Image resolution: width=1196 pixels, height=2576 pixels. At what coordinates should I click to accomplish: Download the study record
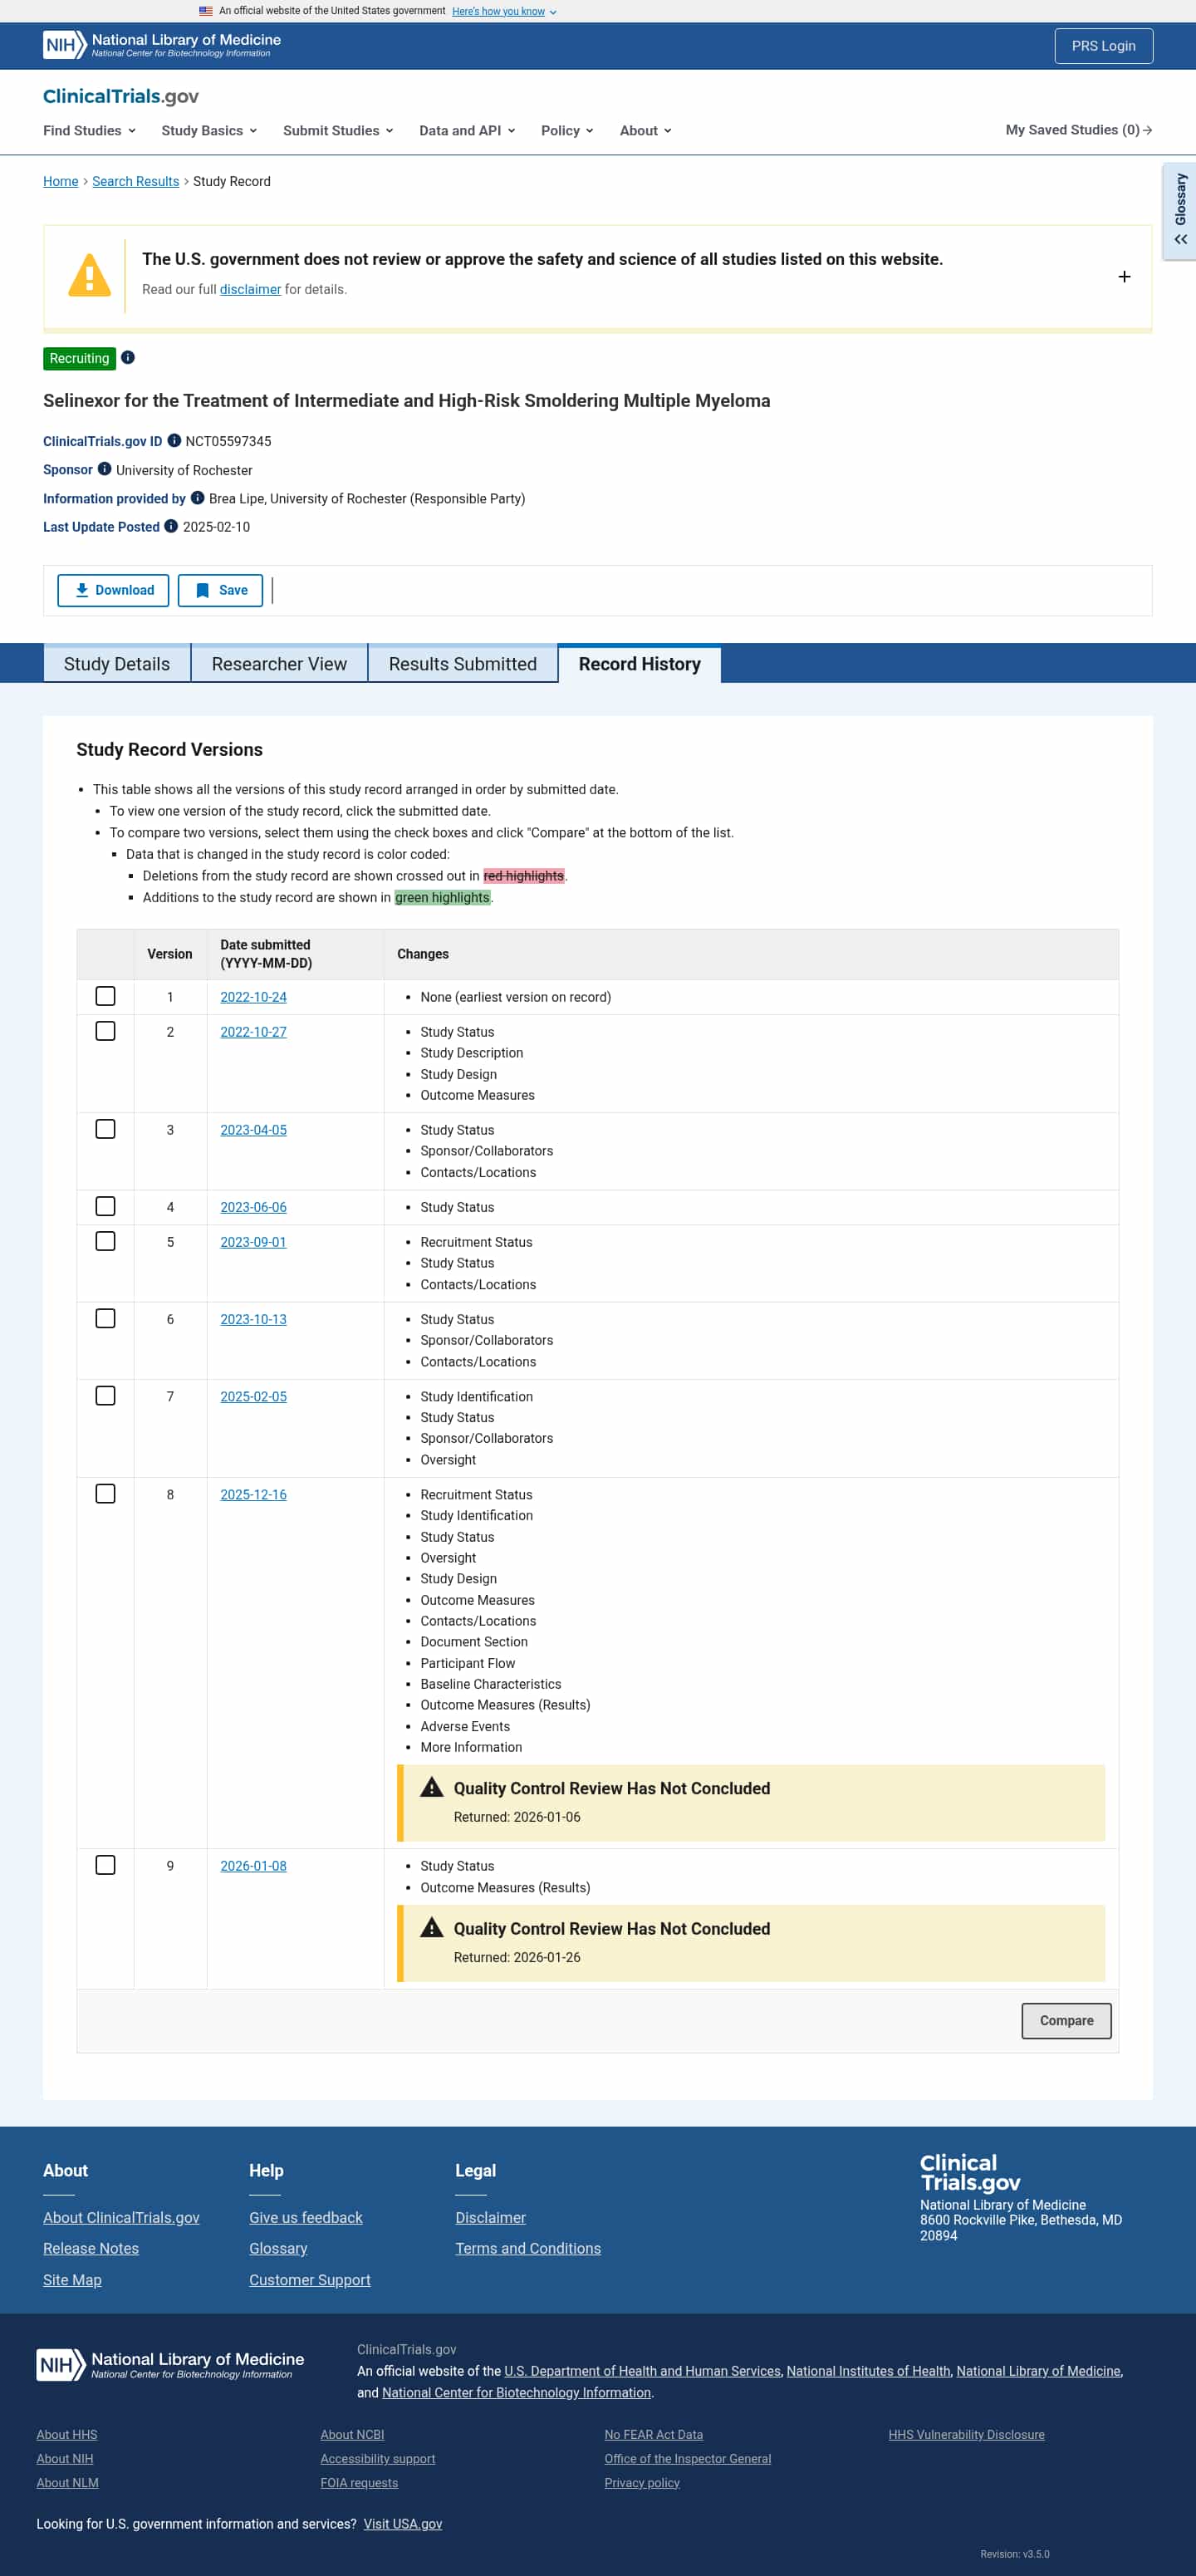pyautogui.click(x=113, y=590)
